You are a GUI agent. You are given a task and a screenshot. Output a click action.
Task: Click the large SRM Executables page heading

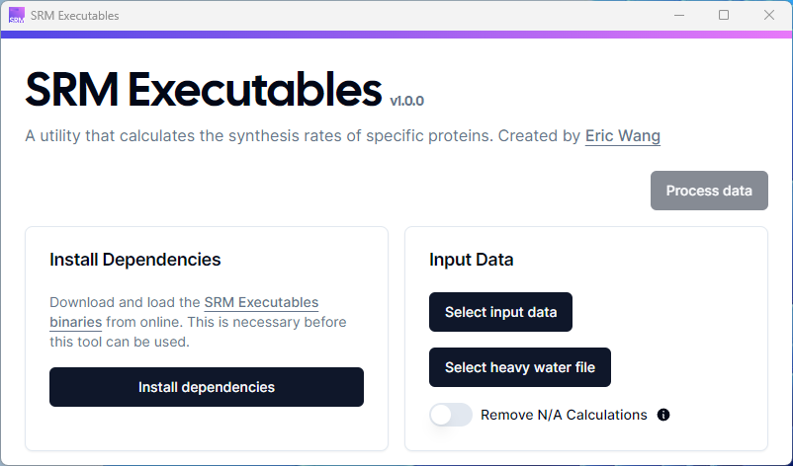click(203, 91)
